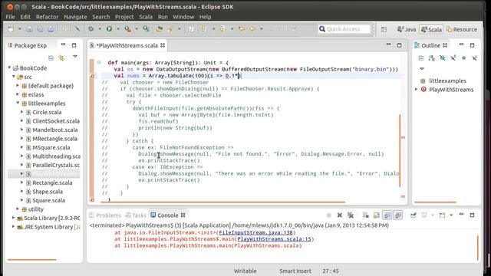The image size is (491, 276).
Task: Click the Debug bug icon
Action: [91, 29]
